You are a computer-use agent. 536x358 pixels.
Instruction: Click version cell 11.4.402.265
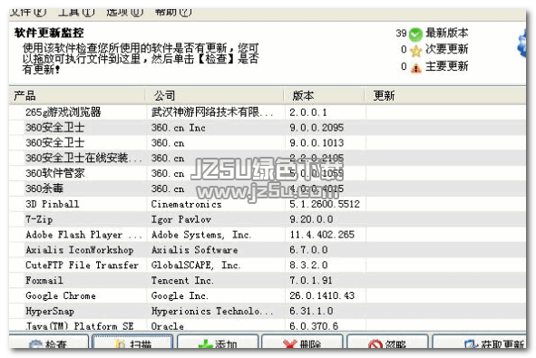pyautogui.click(x=322, y=235)
